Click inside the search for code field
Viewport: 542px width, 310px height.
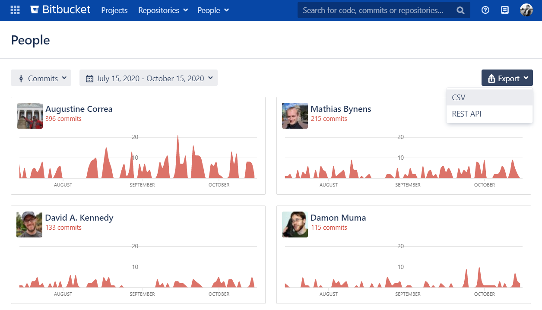(x=376, y=9)
